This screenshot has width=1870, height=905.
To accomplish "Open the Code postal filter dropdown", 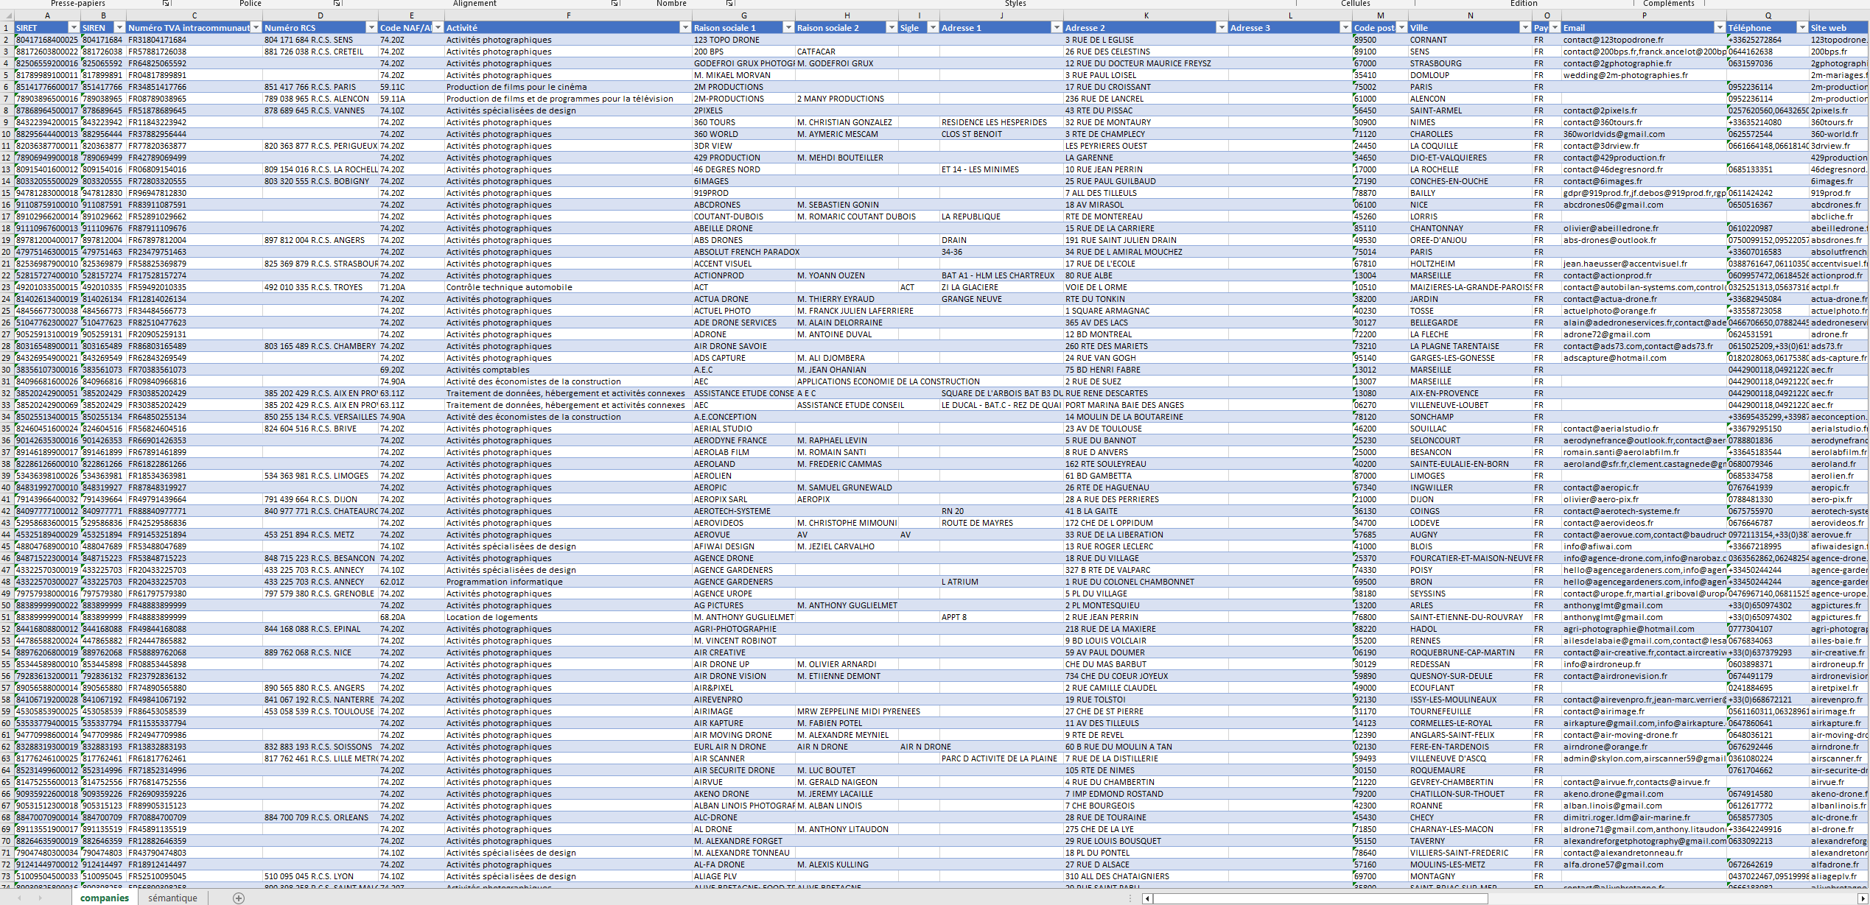I will pyautogui.click(x=1401, y=28).
